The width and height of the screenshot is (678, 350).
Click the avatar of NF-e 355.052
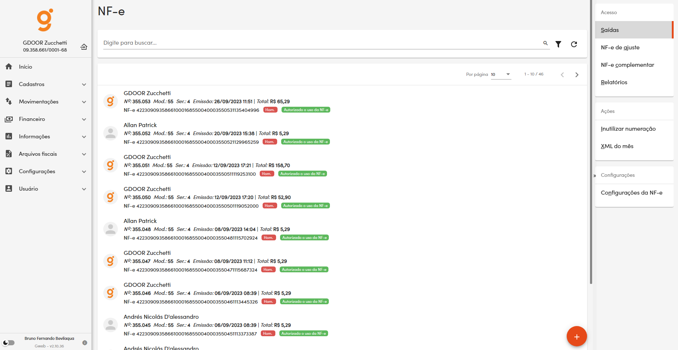point(111,133)
